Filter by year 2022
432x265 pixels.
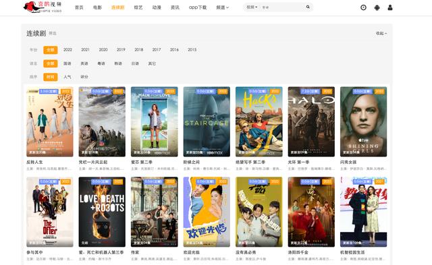[x=67, y=50]
